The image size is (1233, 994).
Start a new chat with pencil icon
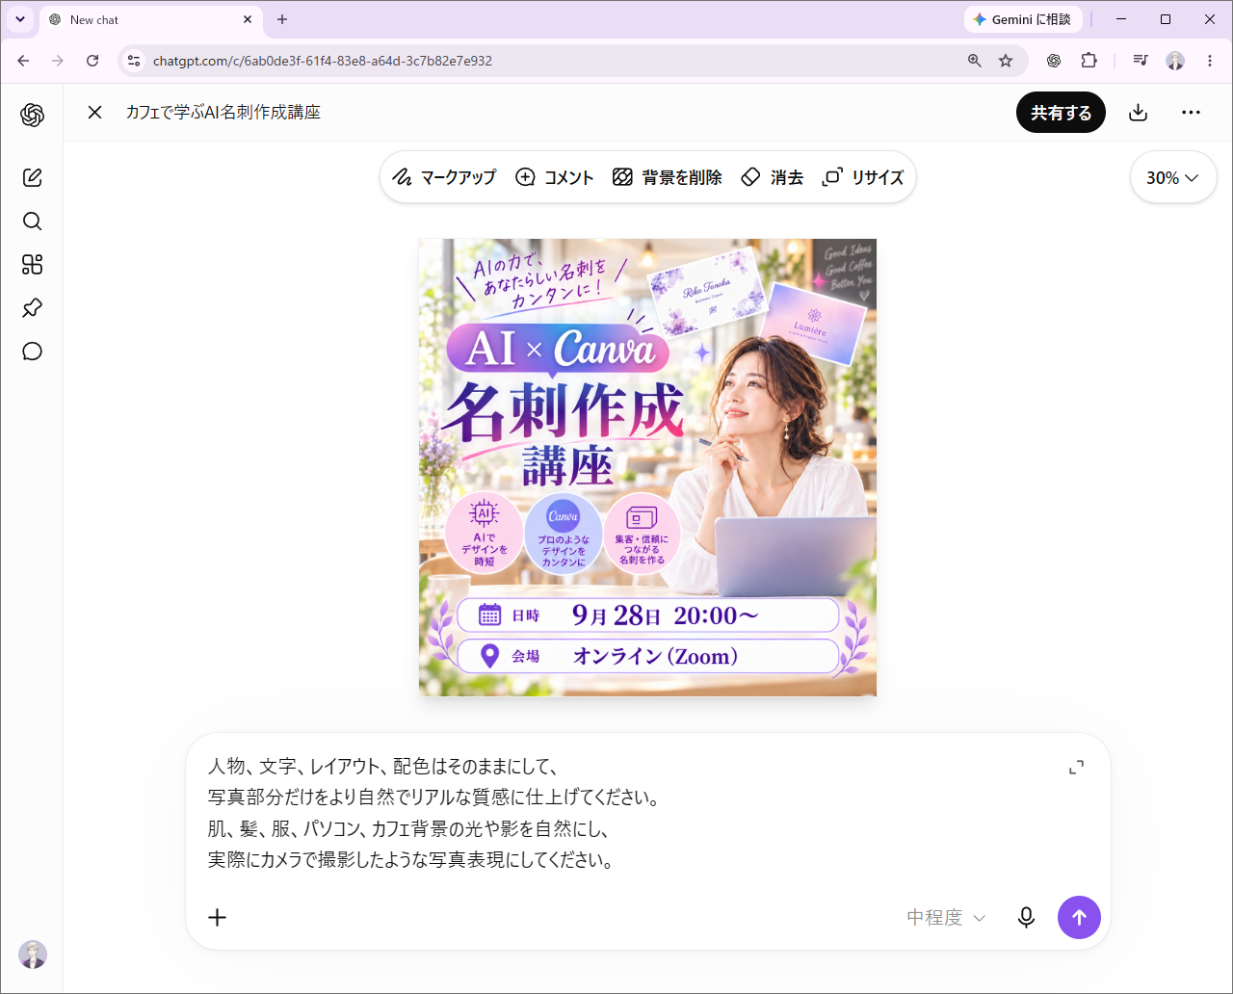pyautogui.click(x=32, y=177)
